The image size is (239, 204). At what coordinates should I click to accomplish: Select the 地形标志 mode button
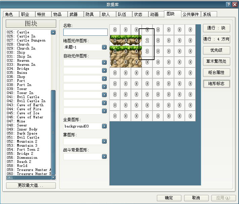click(x=216, y=84)
